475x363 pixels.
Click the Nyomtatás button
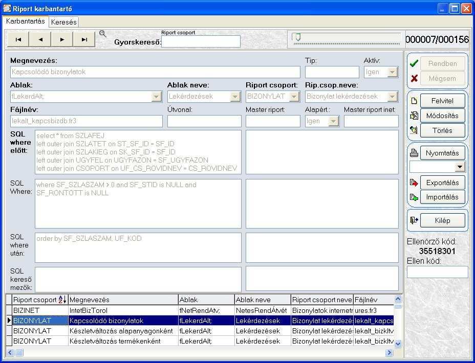[442, 153]
